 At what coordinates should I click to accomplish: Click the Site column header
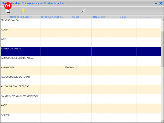149,17
